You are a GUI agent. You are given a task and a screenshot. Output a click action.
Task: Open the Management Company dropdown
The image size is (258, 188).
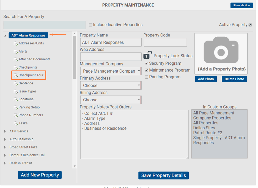111,71
